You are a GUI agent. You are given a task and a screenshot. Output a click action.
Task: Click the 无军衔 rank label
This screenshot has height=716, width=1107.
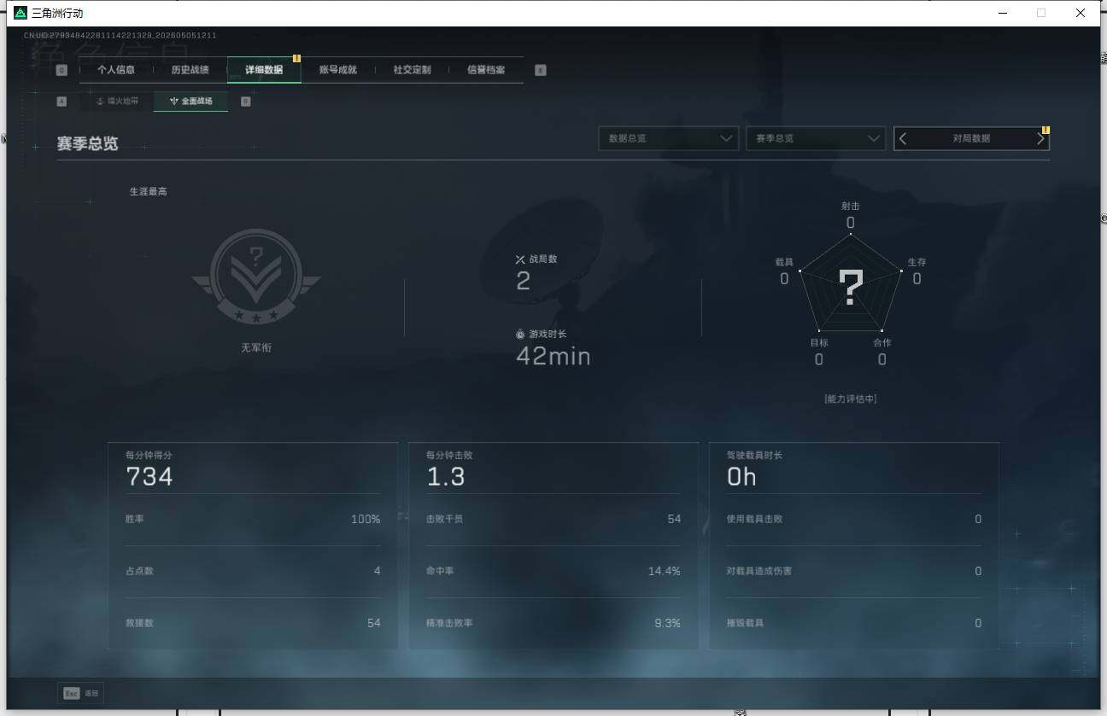(x=256, y=348)
